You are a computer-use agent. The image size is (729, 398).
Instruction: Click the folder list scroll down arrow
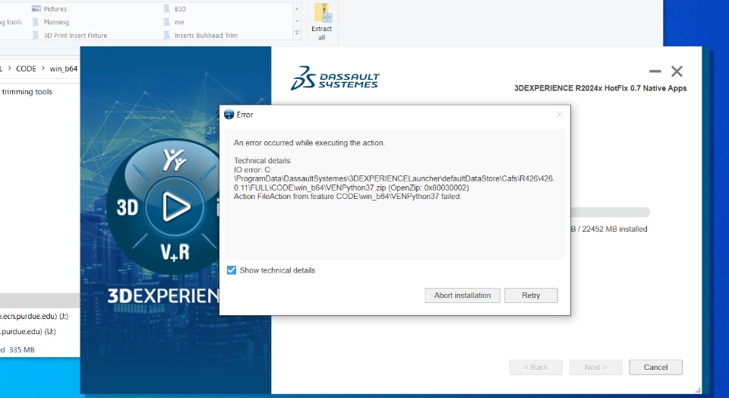click(297, 21)
